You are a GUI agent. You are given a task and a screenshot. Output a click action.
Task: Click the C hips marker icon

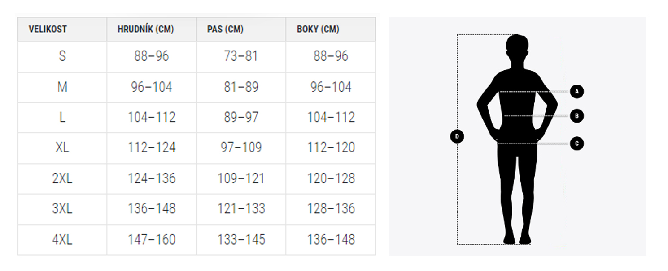point(577,144)
